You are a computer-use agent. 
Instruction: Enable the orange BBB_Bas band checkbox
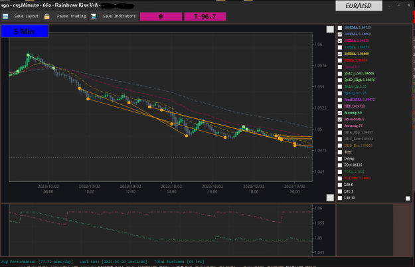click(340, 145)
